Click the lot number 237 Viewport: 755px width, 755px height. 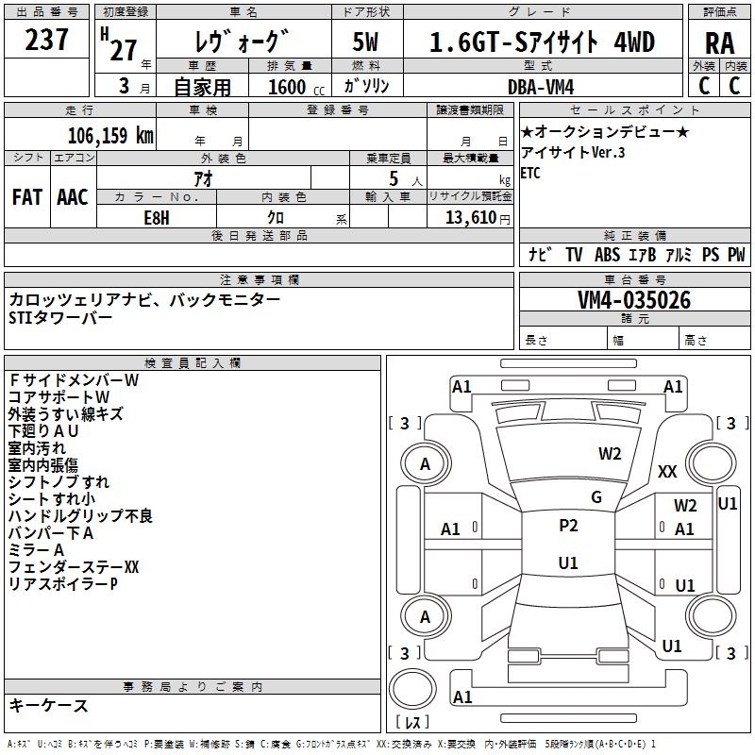46,40
